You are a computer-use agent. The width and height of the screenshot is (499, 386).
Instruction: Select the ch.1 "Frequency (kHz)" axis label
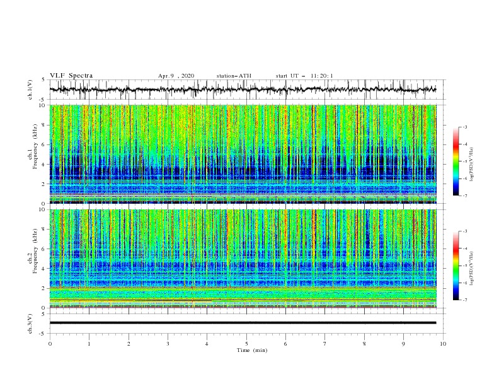point(35,146)
